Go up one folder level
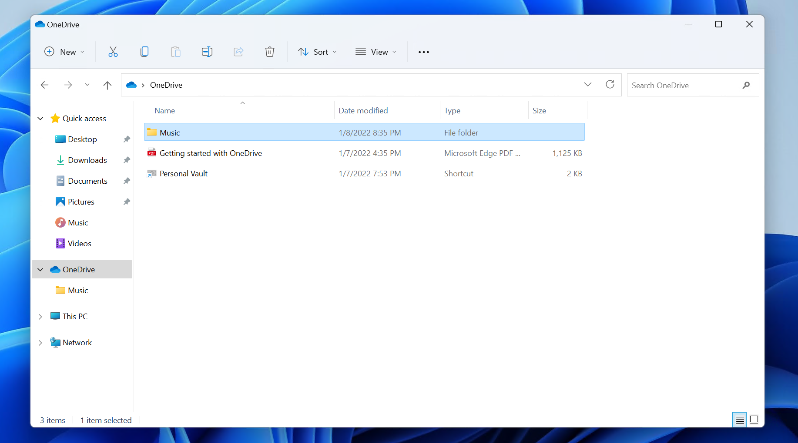798x443 pixels. pos(107,85)
